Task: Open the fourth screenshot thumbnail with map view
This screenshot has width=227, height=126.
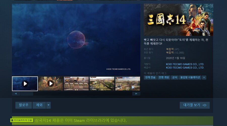Action: pyautogui.click(x=102, y=84)
